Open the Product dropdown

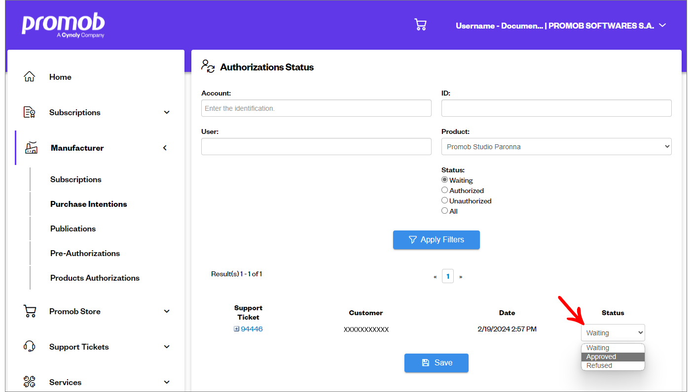[556, 147]
